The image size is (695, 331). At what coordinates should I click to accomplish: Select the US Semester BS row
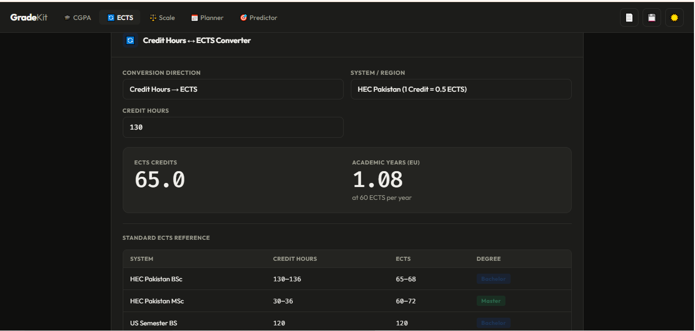(x=347, y=323)
